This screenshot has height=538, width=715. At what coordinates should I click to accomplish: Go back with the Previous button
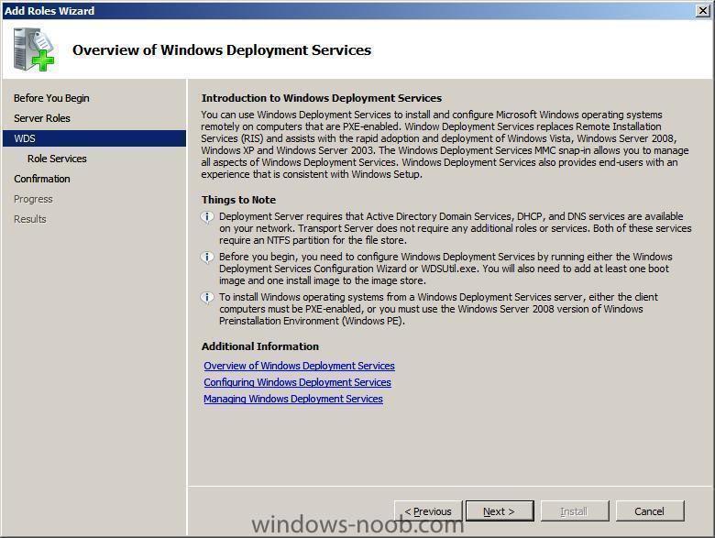[x=428, y=511]
